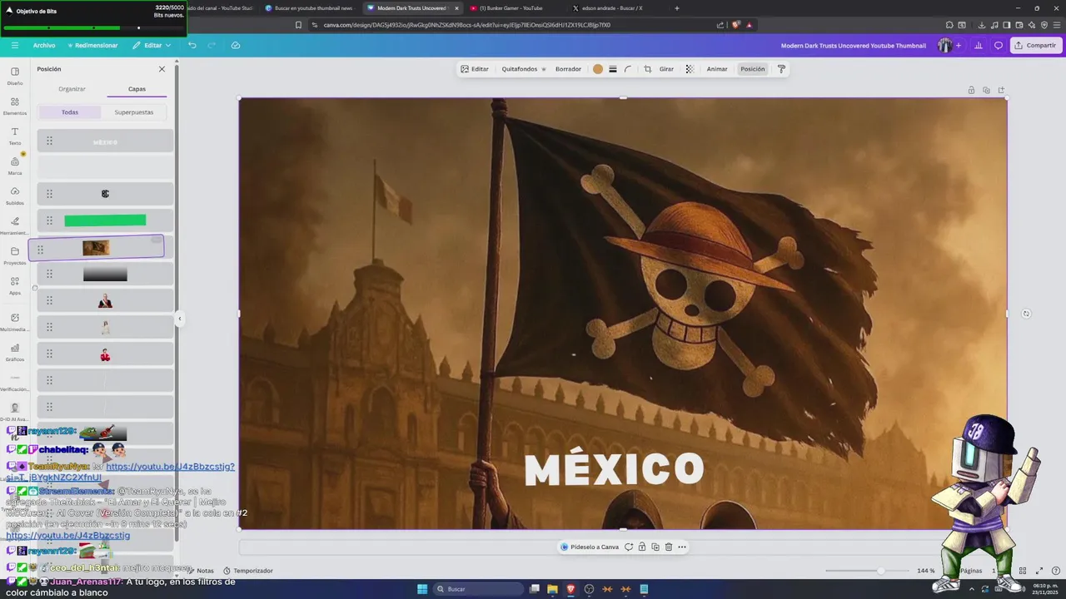This screenshot has width=1066, height=599.
Task: Click the crop icon in toolbar
Action: tap(648, 69)
